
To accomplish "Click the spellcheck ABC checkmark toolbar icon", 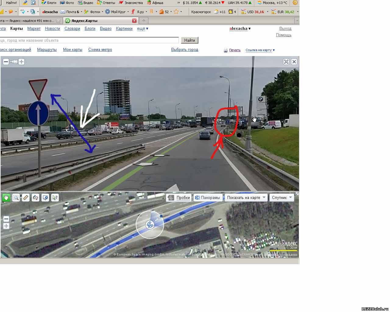I will tap(23, 12).
